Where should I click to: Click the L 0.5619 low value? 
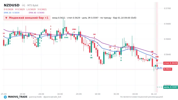(31, 9)
